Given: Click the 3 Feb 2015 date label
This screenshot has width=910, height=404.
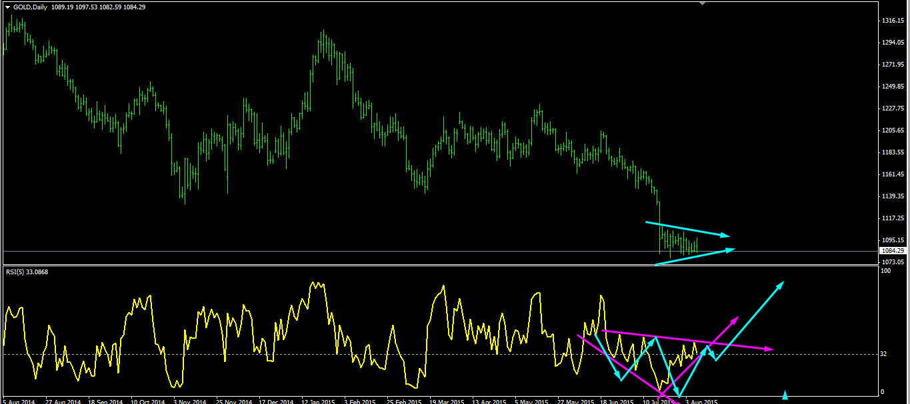Looking at the screenshot, I should [361, 401].
